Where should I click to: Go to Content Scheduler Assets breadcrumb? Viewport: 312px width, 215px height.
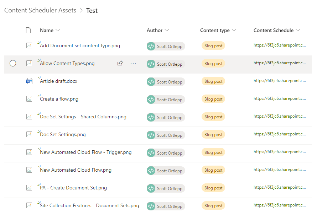pyautogui.click(x=40, y=10)
